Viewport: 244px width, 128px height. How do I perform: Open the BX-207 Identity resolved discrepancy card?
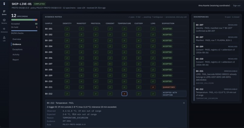pos(216,28)
